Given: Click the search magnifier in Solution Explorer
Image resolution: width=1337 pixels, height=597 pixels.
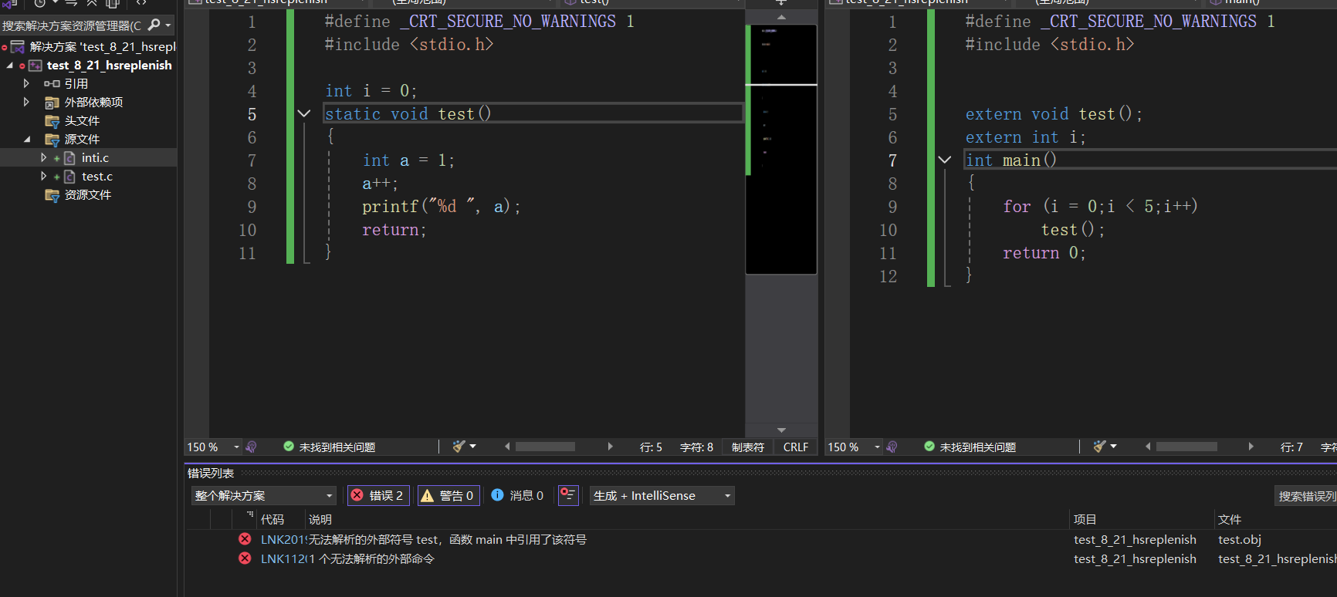Looking at the screenshot, I should [154, 25].
